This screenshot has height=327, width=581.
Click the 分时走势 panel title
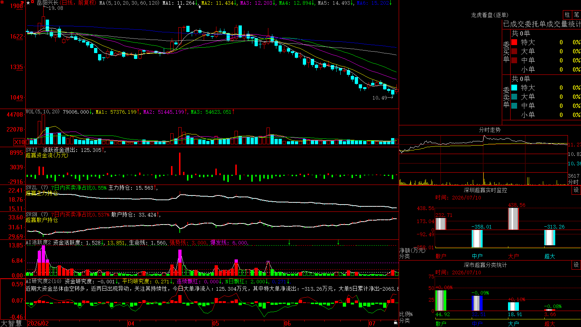pos(489,130)
